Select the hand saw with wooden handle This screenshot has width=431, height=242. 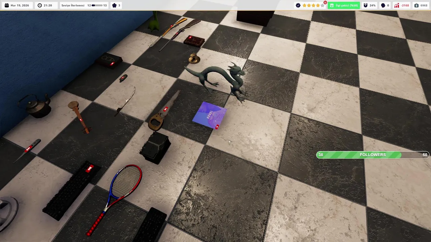(164, 112)
